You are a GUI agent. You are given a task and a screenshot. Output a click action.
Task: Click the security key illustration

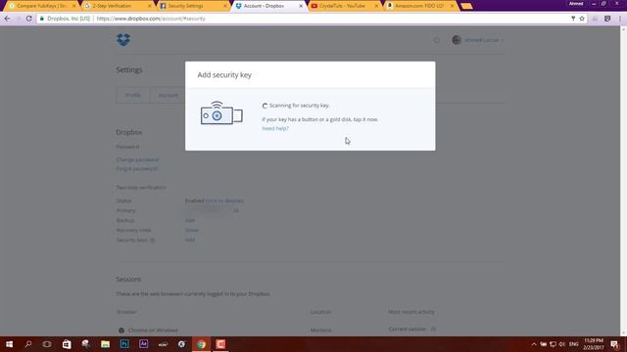click(x=221, y=113)
